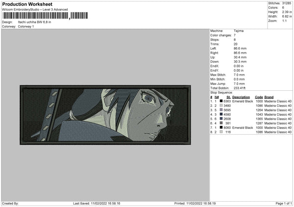Click the 'Created By:' footer label
The width and height of the screenshot is (294, 207).
[x=10, y=203]
